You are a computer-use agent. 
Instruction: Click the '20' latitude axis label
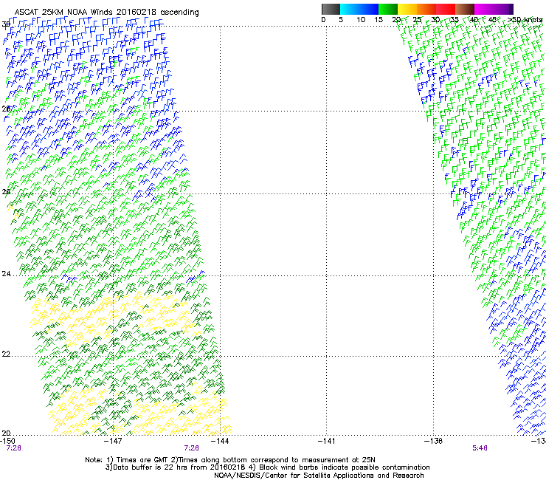[6, 433]
